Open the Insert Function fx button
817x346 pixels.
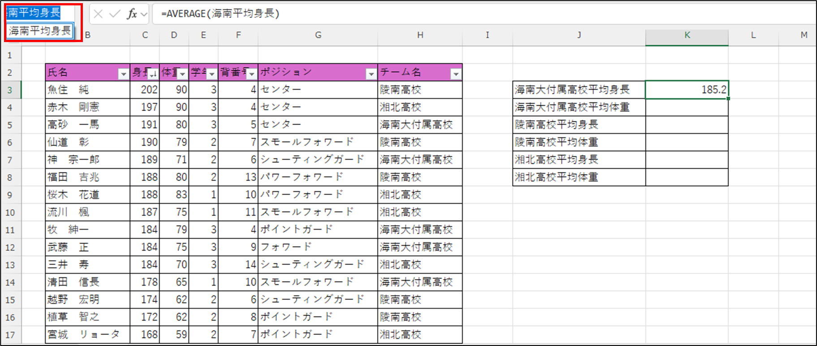[x=132, y=14]
